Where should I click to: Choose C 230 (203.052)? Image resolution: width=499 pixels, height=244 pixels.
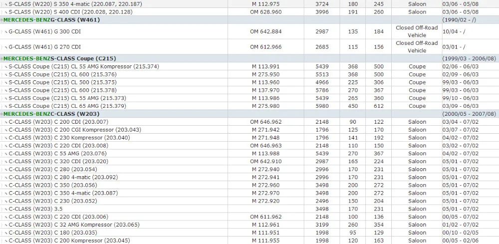(x=53, y=201)
